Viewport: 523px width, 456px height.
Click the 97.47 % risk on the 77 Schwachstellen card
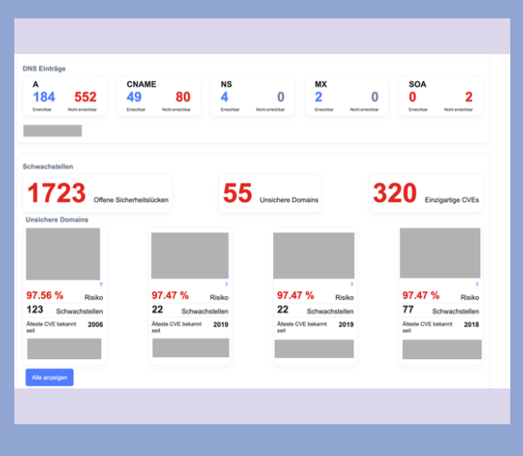pos(421,295)
